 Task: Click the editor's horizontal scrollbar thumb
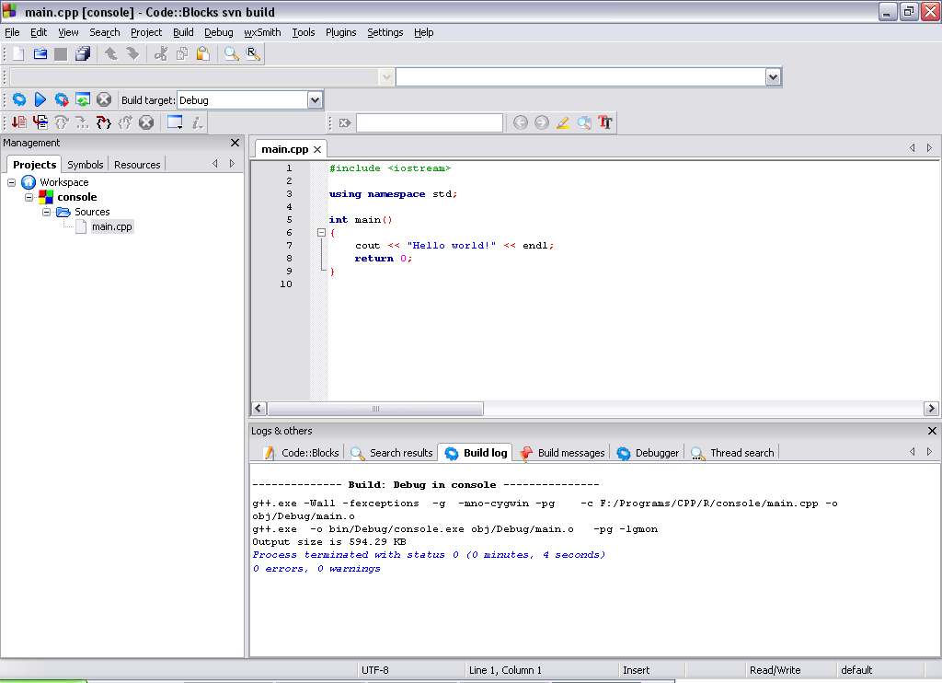pyautogui.click(x=375, y=409)
